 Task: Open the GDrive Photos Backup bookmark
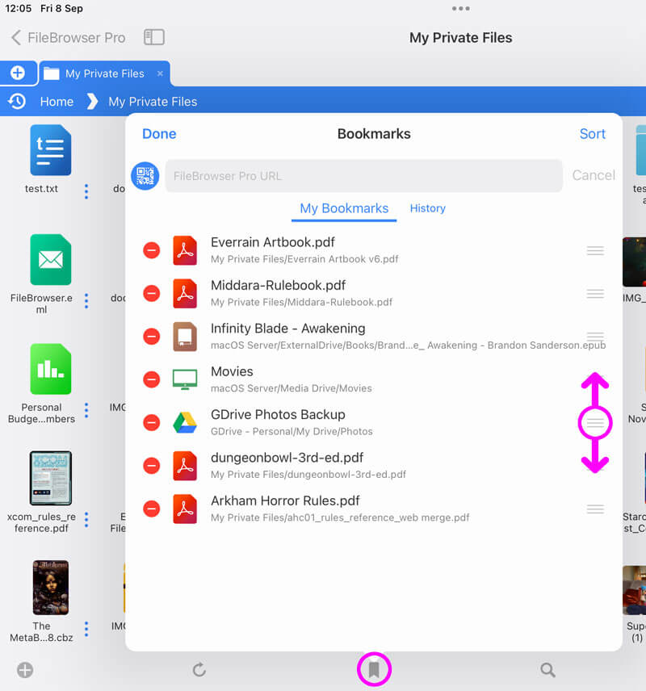pos(374,423)
